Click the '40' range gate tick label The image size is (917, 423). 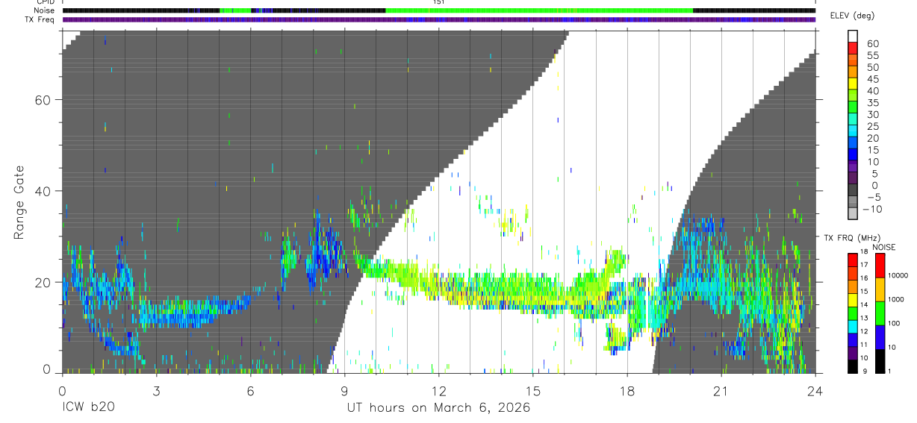pyautogui.click(x=43, y=191)
